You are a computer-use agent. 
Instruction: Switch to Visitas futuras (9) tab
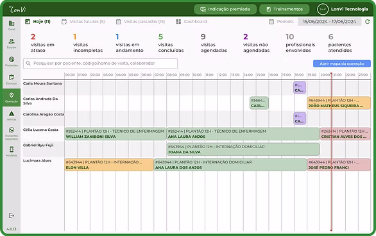point(83,22)
